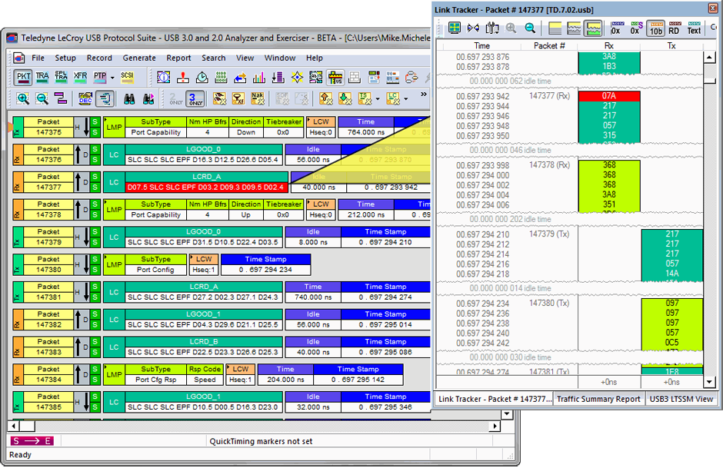Viewport: 723px width, 468px height.
Task: Toggle the USB 2 ONLY filter
Action: (175, 98)
